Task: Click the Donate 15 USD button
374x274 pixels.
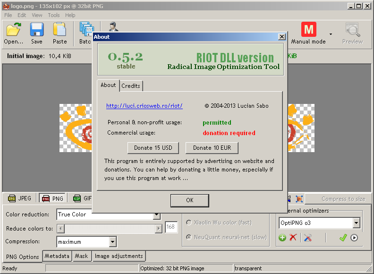Action: tap(153, 148)
